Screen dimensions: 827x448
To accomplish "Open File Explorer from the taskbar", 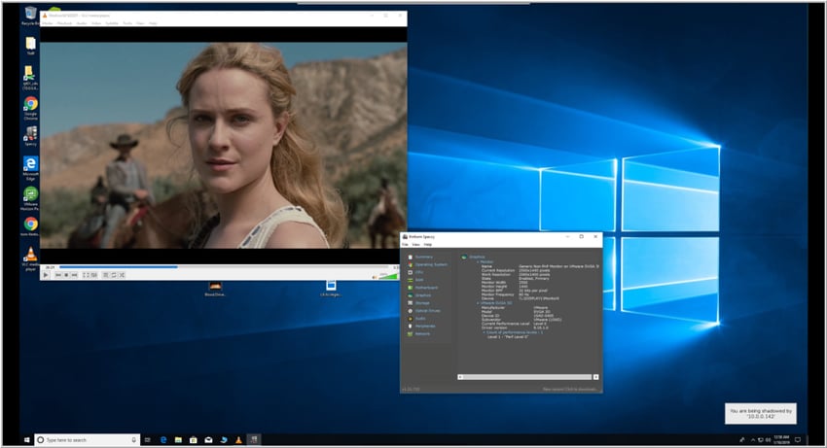I will tap(178, 439).
